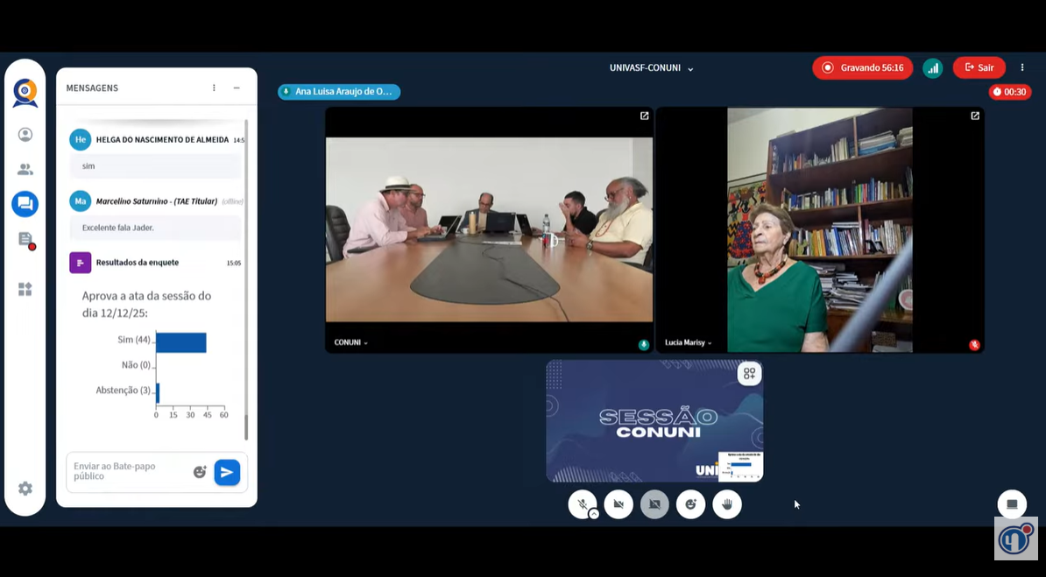
Task: Click the connection status signal icon
Action: click(x=933, y=68)
